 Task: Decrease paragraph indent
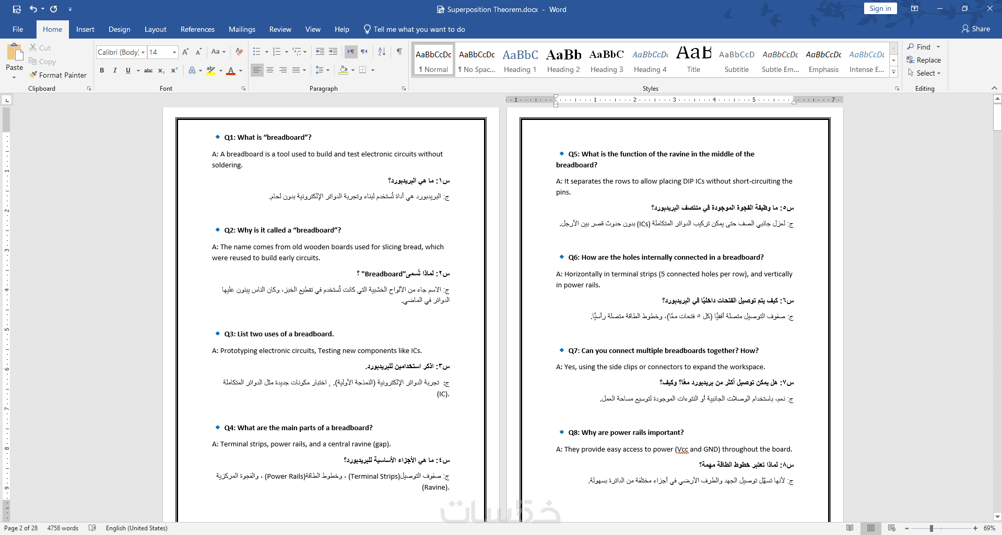click(x=320, y=52)
